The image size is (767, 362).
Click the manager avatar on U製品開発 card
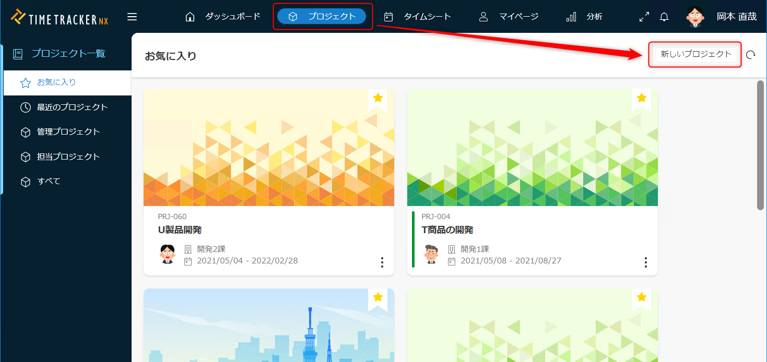point(168,255)
